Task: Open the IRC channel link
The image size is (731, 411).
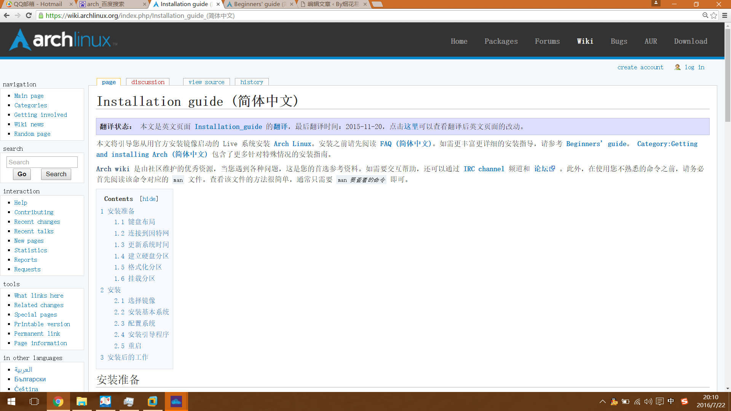Action: pos(484,169)
